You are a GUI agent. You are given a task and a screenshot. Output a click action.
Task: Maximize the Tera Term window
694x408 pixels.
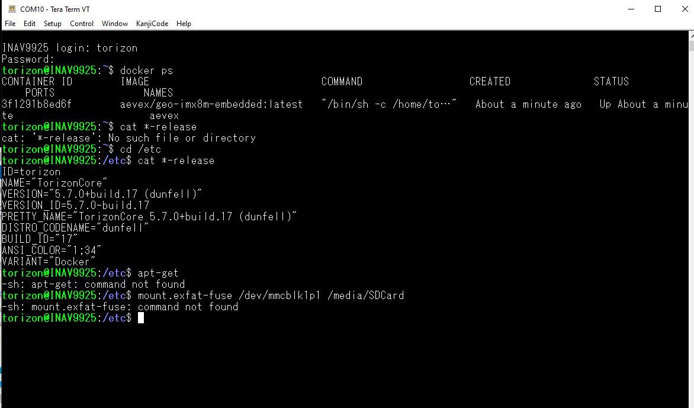[x=658, y=9]
